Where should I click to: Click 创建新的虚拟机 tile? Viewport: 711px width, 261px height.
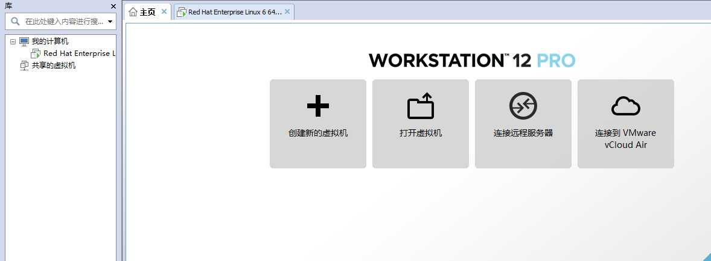(318, 124)
